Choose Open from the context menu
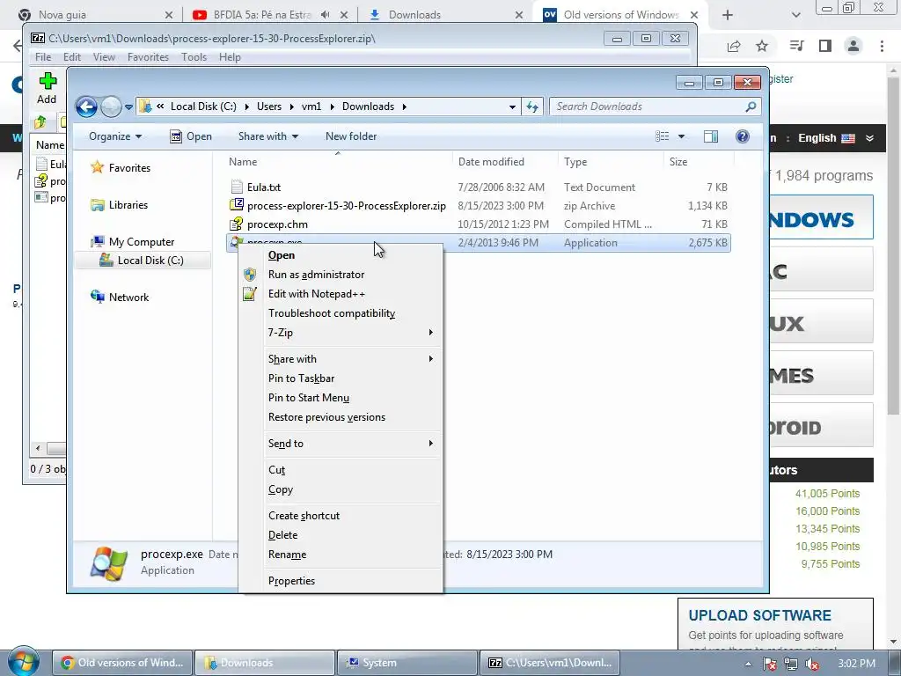 coord(341,255)
